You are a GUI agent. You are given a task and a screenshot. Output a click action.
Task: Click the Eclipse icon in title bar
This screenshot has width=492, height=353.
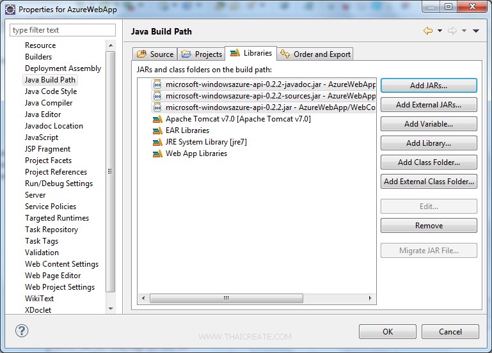(10, 10)
